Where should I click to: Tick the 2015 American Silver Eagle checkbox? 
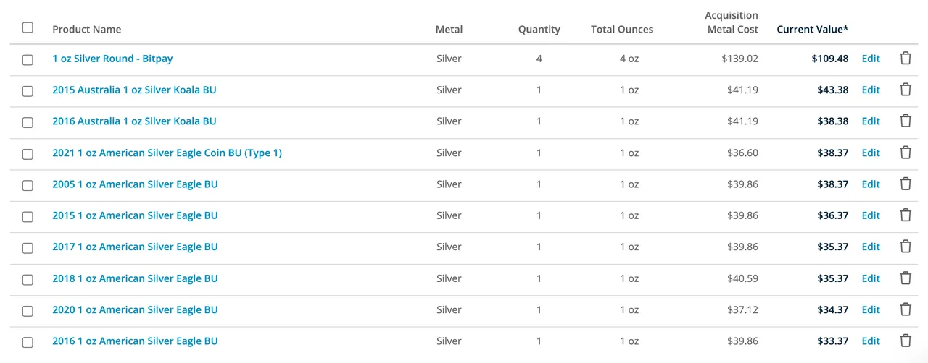point(28,216)
